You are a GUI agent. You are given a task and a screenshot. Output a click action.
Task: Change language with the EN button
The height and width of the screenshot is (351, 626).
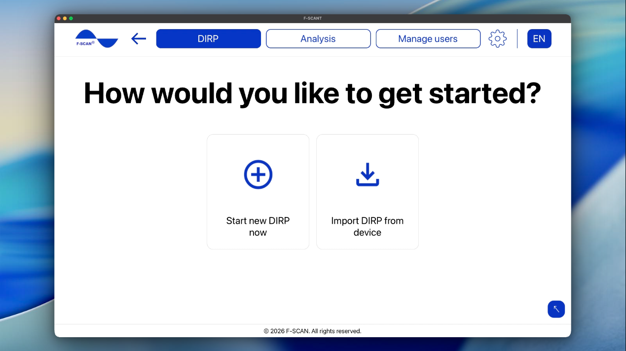539,38
